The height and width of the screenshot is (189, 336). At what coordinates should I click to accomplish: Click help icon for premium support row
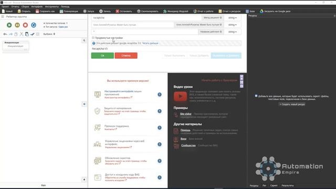(x=160, y=128)
